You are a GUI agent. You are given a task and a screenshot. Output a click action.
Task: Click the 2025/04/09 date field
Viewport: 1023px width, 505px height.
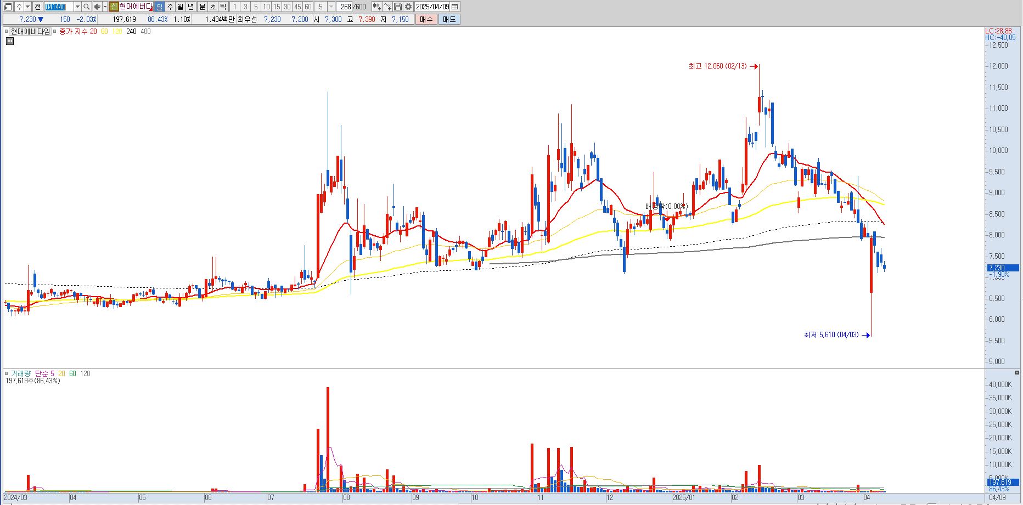coord(432,7)
